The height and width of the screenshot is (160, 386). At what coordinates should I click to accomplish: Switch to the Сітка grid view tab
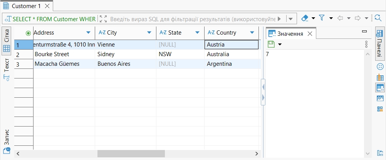pyautogui.click(x=7, y=41)
